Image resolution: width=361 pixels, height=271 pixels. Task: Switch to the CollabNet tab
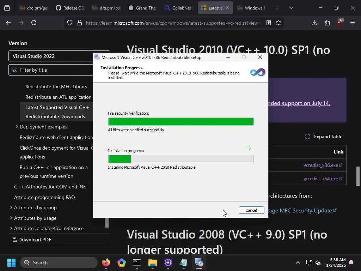(178, 8)
